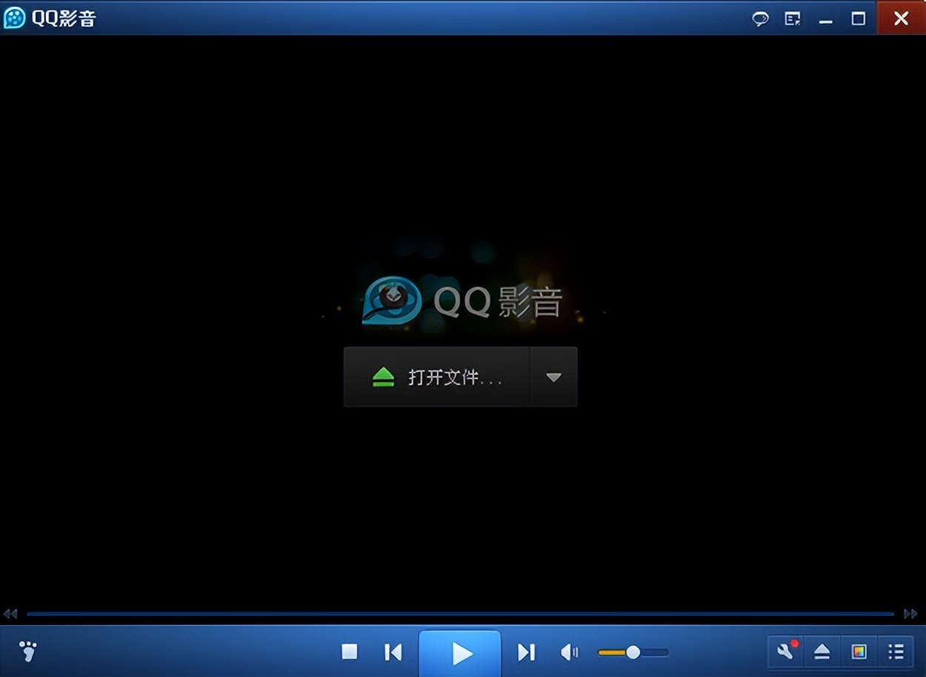Close the QQ影音 window
This screenshot has width=926, height=677.
(x=901, y=19)
